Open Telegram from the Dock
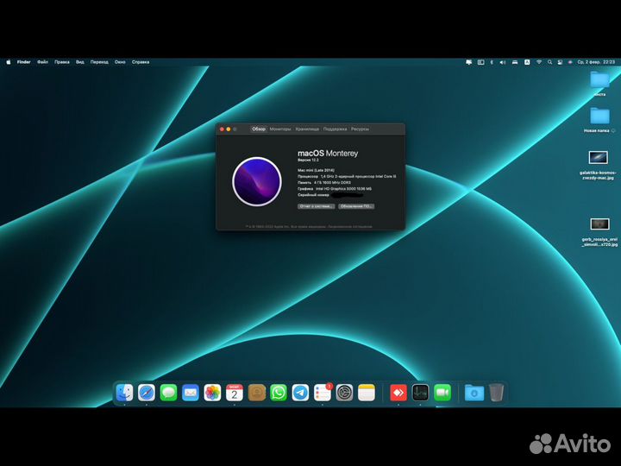621x466 pixels. [301, 393]
